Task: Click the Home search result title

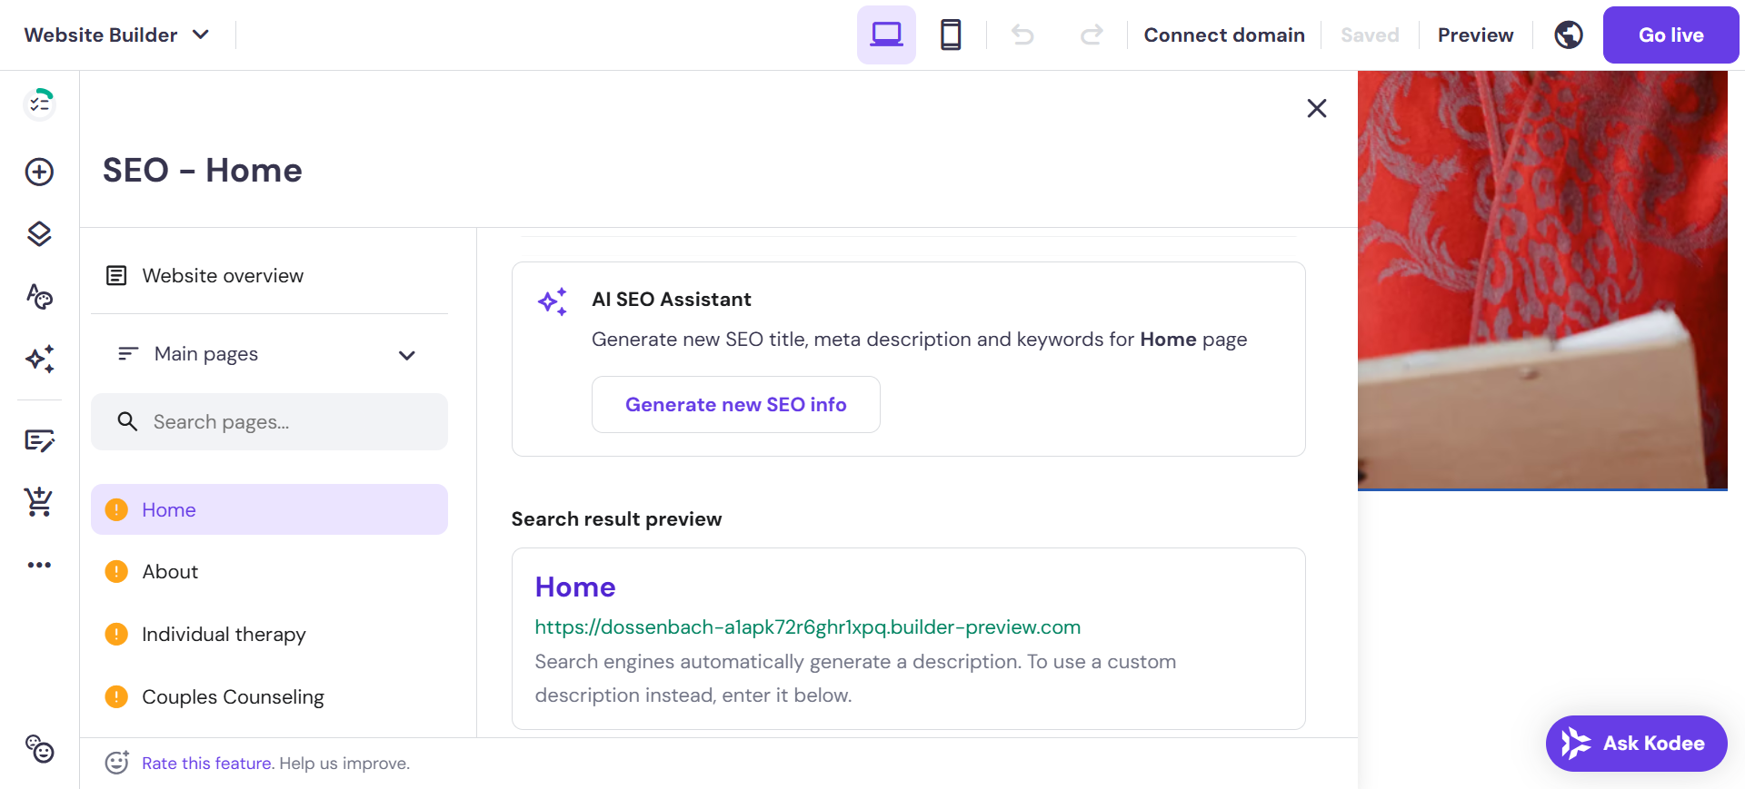Action: click(x=575, y=587)
